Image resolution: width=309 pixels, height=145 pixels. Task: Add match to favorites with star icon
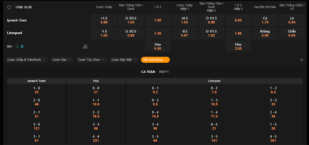pyautogui.click(x=9, y=7)
